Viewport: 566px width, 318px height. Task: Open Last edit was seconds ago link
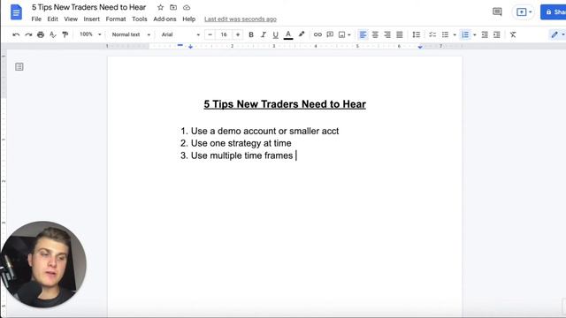click(x=241, y=19)
